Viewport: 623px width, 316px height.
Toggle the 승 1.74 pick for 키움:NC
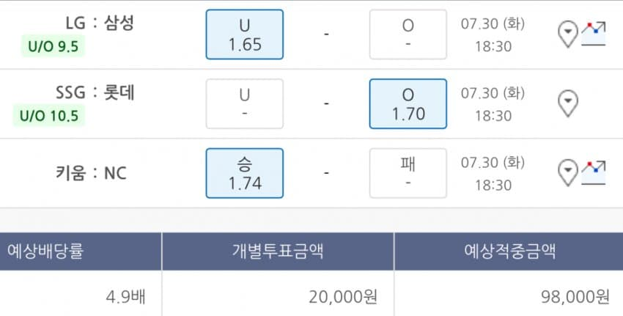pyautogui.click(x=245, y=172)
